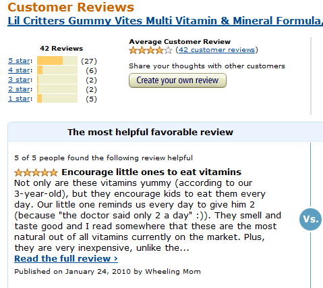
Task: Open the 2 star reviews link
Action: 19,89
